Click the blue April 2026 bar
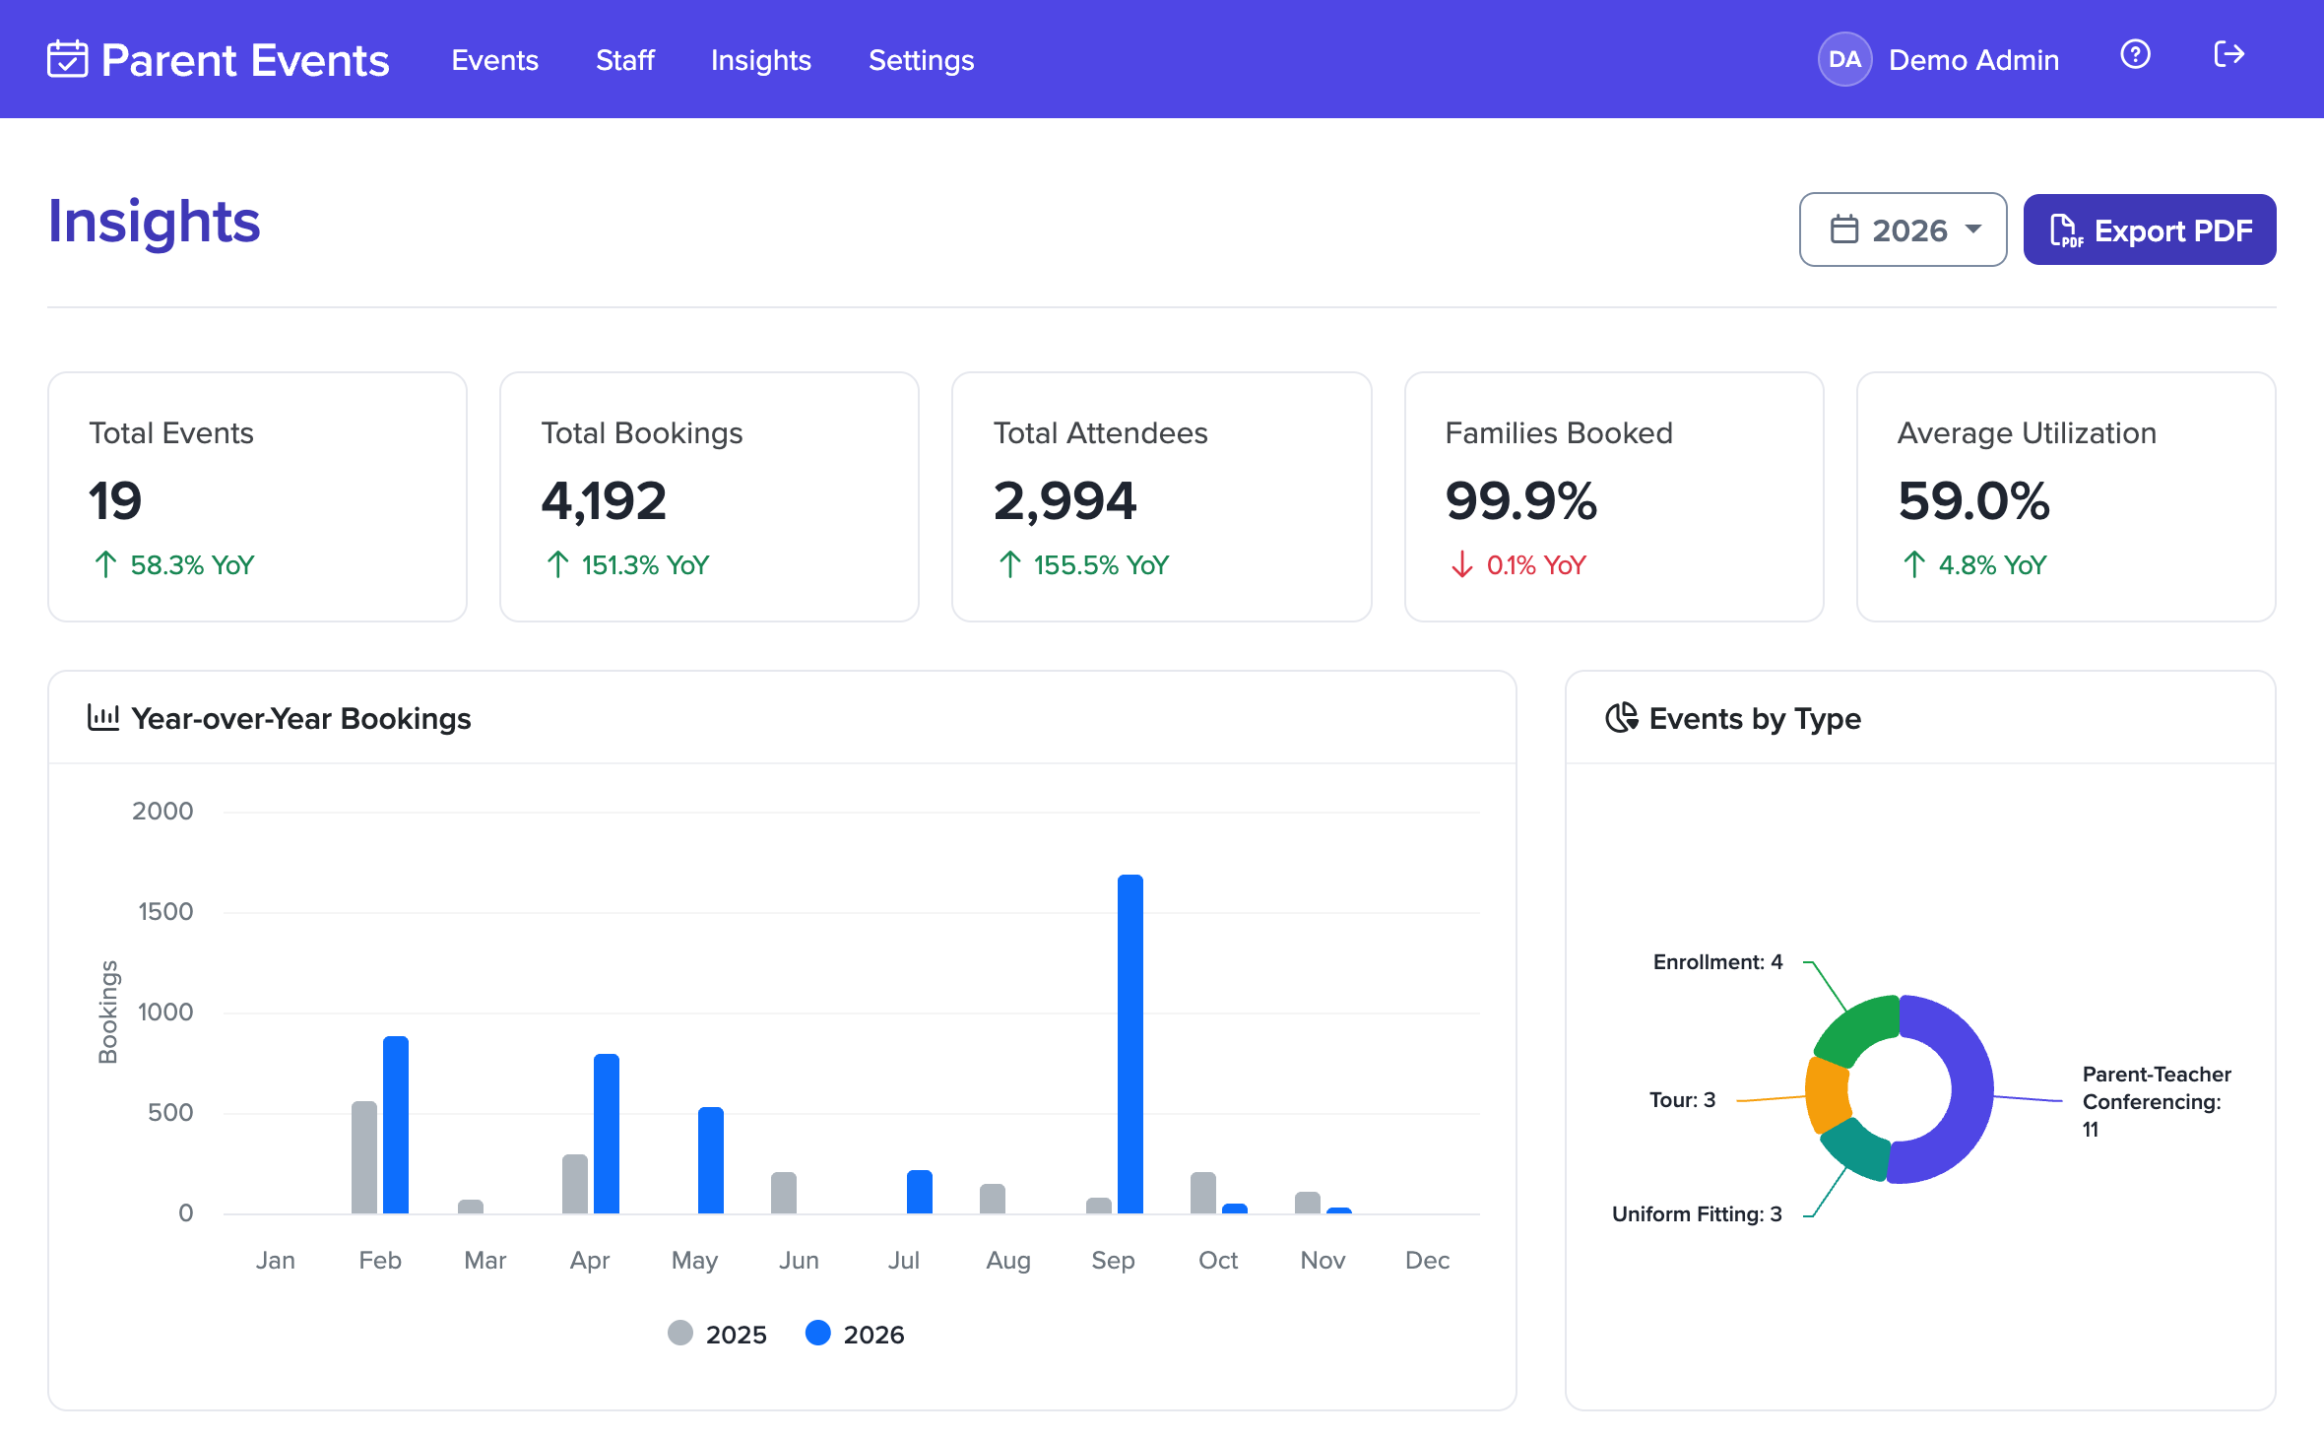 pos(607,1134)
